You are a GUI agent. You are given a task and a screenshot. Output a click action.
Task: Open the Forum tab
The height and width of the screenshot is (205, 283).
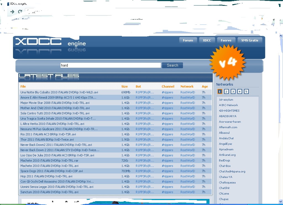[x=188, y=40]
